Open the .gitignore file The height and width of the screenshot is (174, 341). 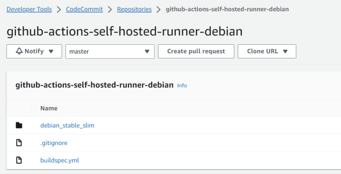(x=54, y=143)
